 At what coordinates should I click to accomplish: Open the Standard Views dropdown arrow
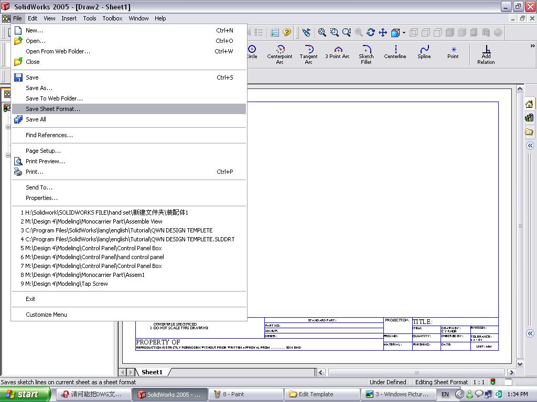tap(404, 32)
